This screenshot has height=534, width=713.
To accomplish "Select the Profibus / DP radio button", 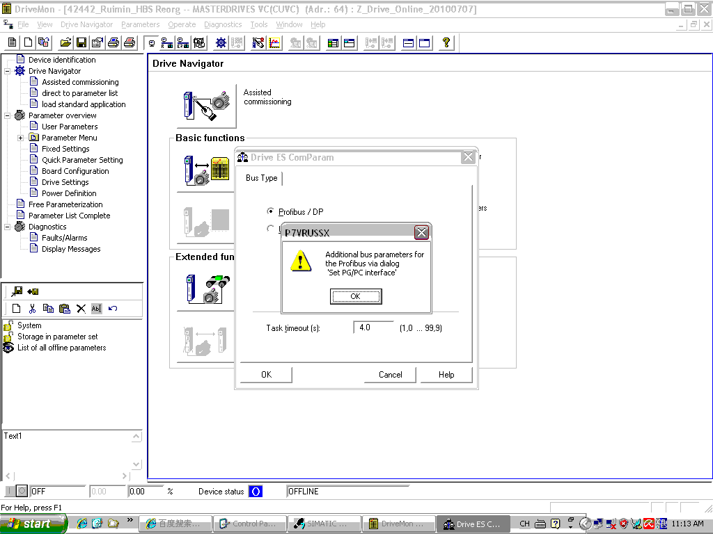I will pyautogui.click(x=270, y=211).
